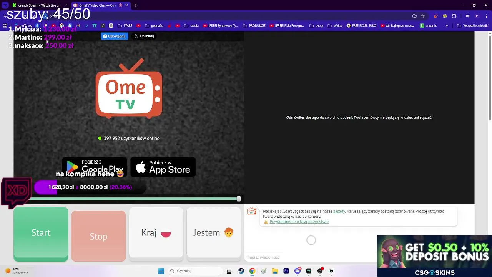Open the Windows Start menu

pos(161,271)
